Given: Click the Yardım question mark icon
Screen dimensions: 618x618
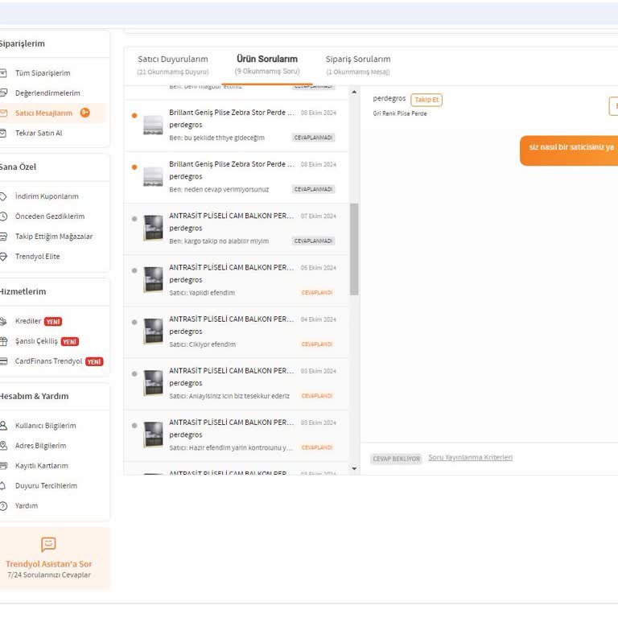Looking at the screenshot, I should (3, 506).
